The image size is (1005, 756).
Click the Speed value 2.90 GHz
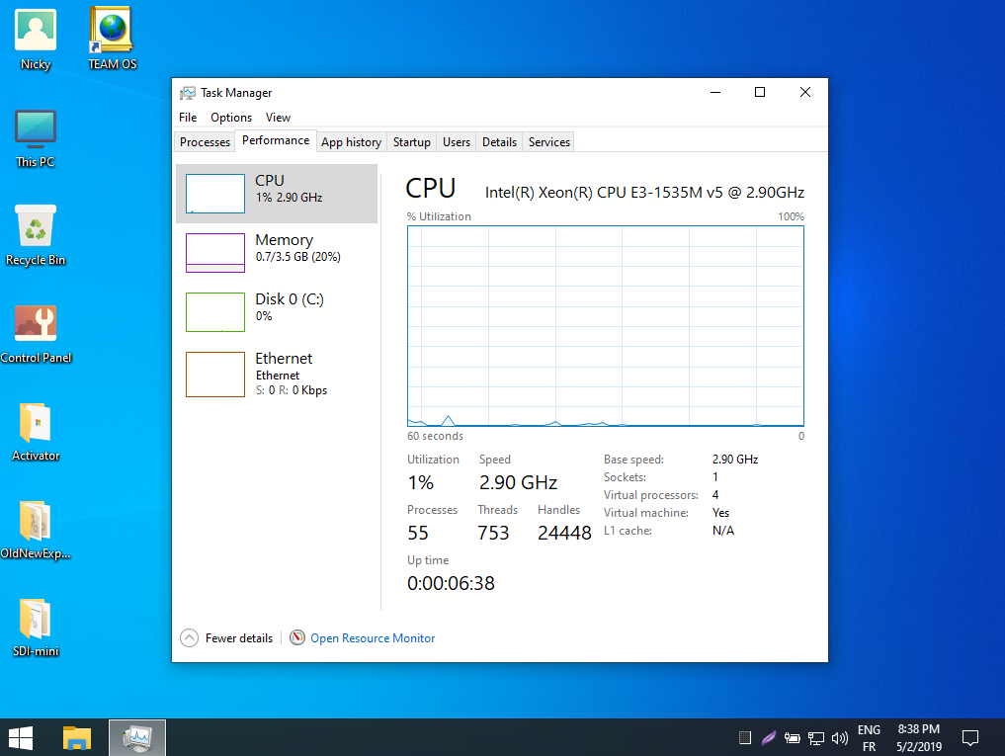(518, 482)
